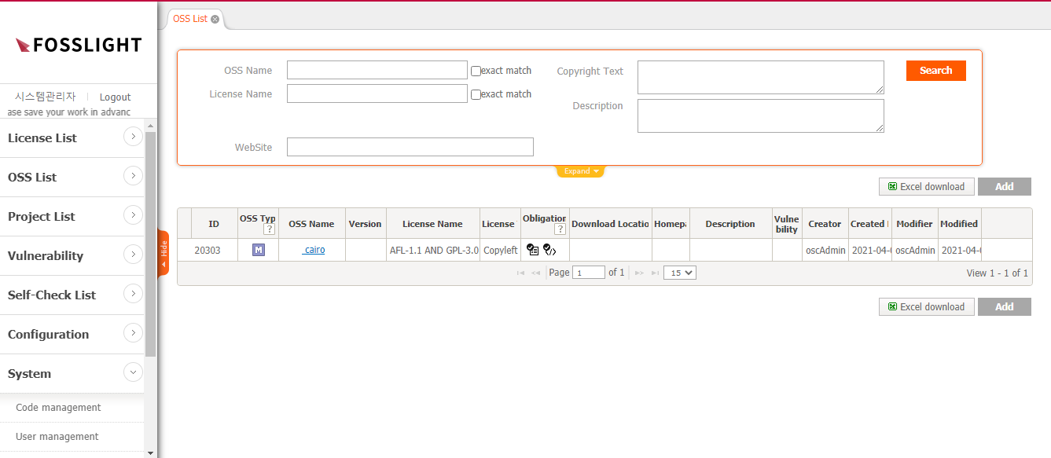
Task: Focus the WebSite search field
Action: pos(410,147)
